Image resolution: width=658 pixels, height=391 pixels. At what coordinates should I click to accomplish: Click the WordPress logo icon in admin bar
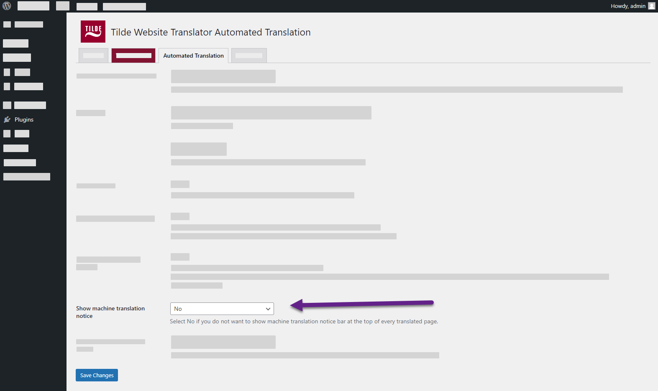[x=7, y=6]
